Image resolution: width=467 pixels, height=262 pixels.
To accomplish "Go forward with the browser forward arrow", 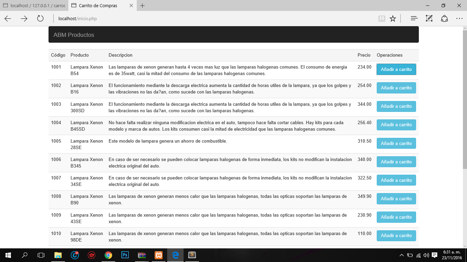I will [24, 19].
